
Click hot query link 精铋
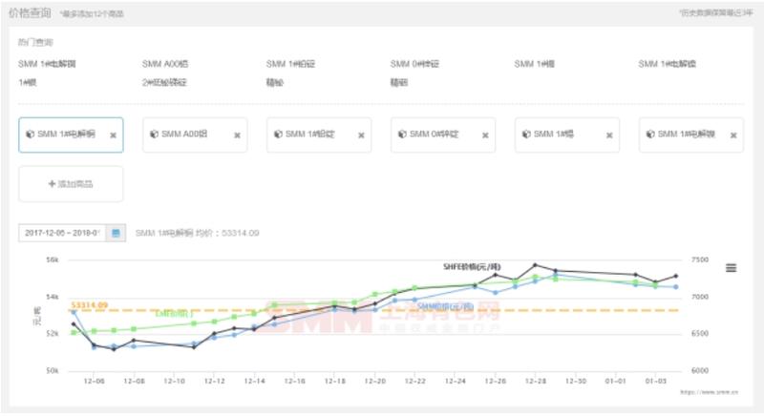coord(275,82)
